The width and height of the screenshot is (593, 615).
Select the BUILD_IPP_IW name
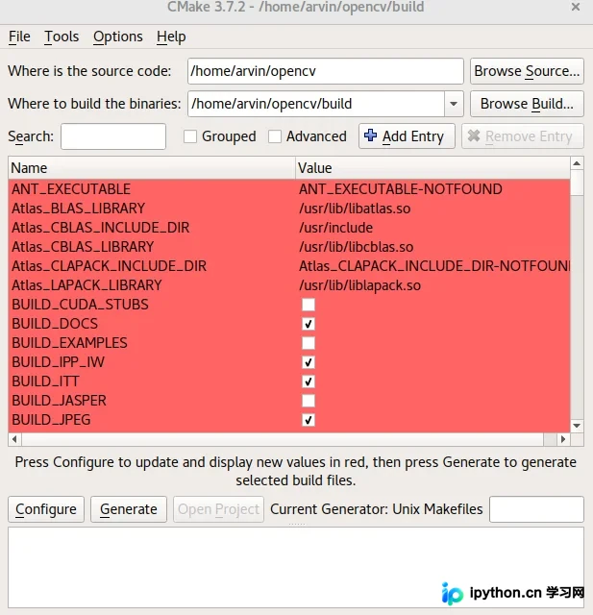[x=58, y=362]
